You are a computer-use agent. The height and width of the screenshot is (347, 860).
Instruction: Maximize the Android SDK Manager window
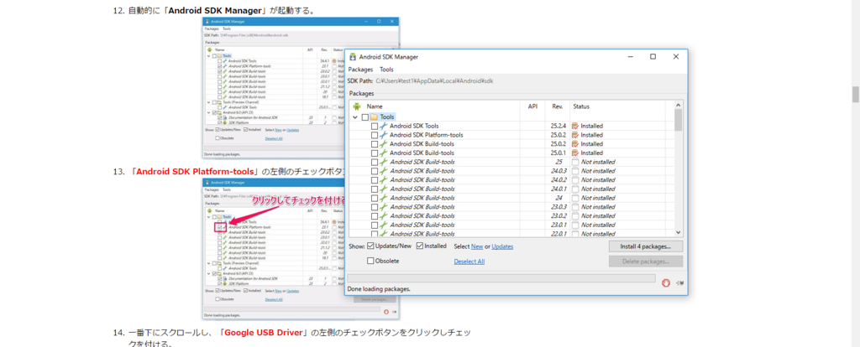(653, 56)
